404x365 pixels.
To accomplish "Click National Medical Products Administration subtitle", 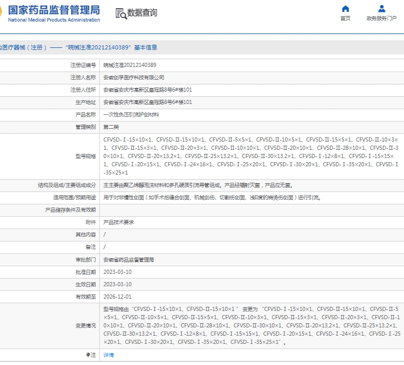I will click(x=54, y=20).
